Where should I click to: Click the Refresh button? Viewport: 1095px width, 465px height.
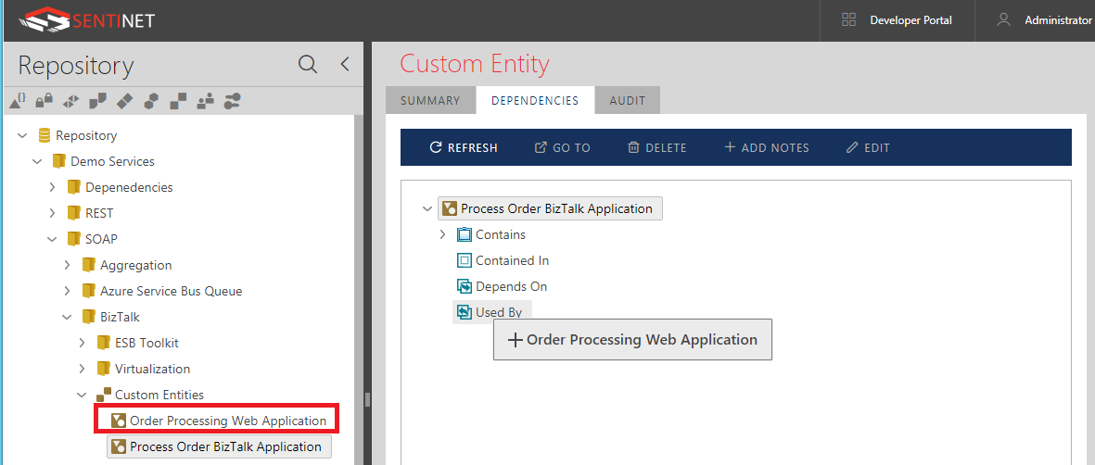point(464,147)
